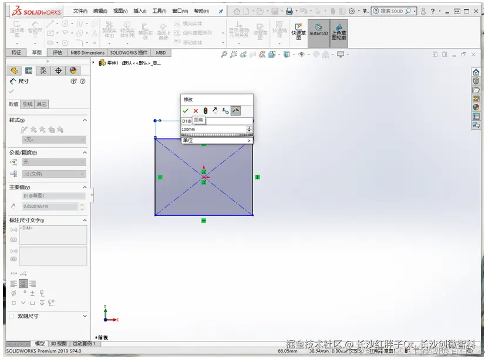485x359 pixels.
Task: Click the display style cube icon
Action: pos(287,55)
